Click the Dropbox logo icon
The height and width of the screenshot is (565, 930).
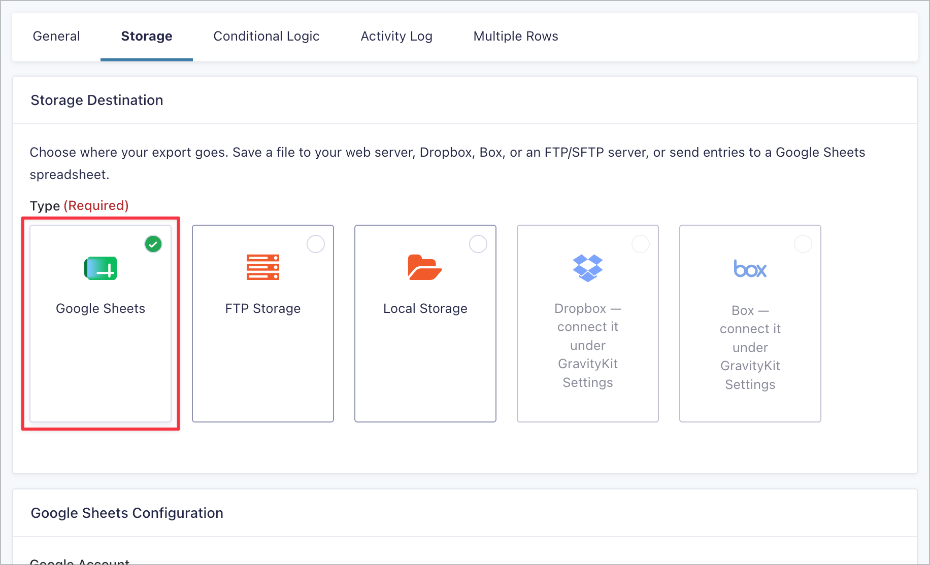pos(588,268)
